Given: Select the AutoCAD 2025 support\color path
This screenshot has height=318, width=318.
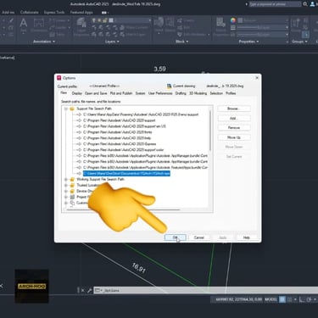Looking at the screenshot, I should coord(124,150).
